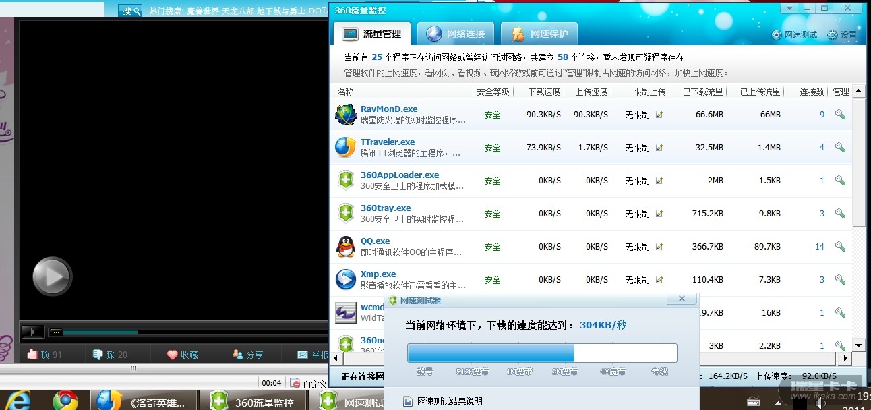The height and width of the screenshot is (410, 871).
Task: Play the video with large play button
Action: tap(53, 276)
